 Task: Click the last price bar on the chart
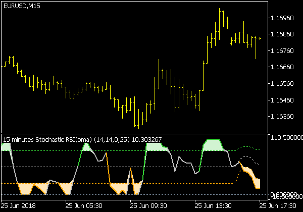(x=260, y=38)
